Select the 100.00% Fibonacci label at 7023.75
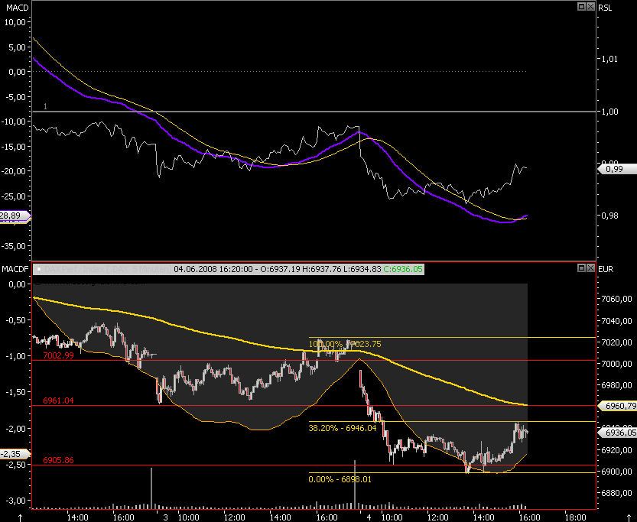This screenshot has height=522, width=637. coord(345,344)
